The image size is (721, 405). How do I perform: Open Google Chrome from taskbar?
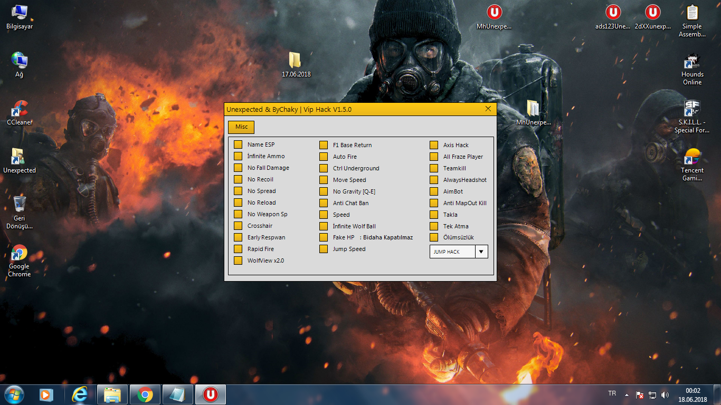click(x=145, y=394)
